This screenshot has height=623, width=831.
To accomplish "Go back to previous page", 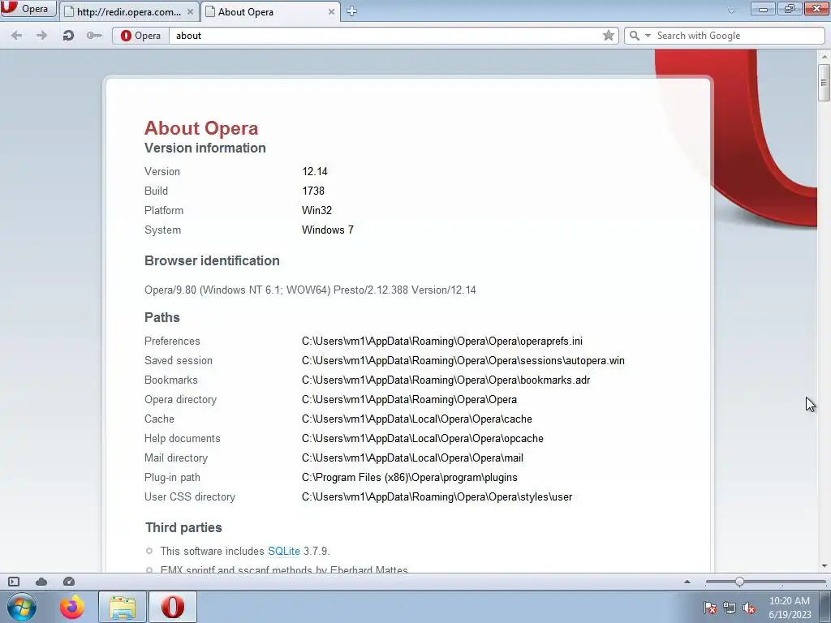I will (16, 36).
